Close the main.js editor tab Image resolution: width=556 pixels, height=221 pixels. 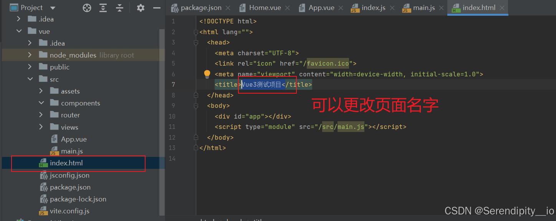click(442, 8)
